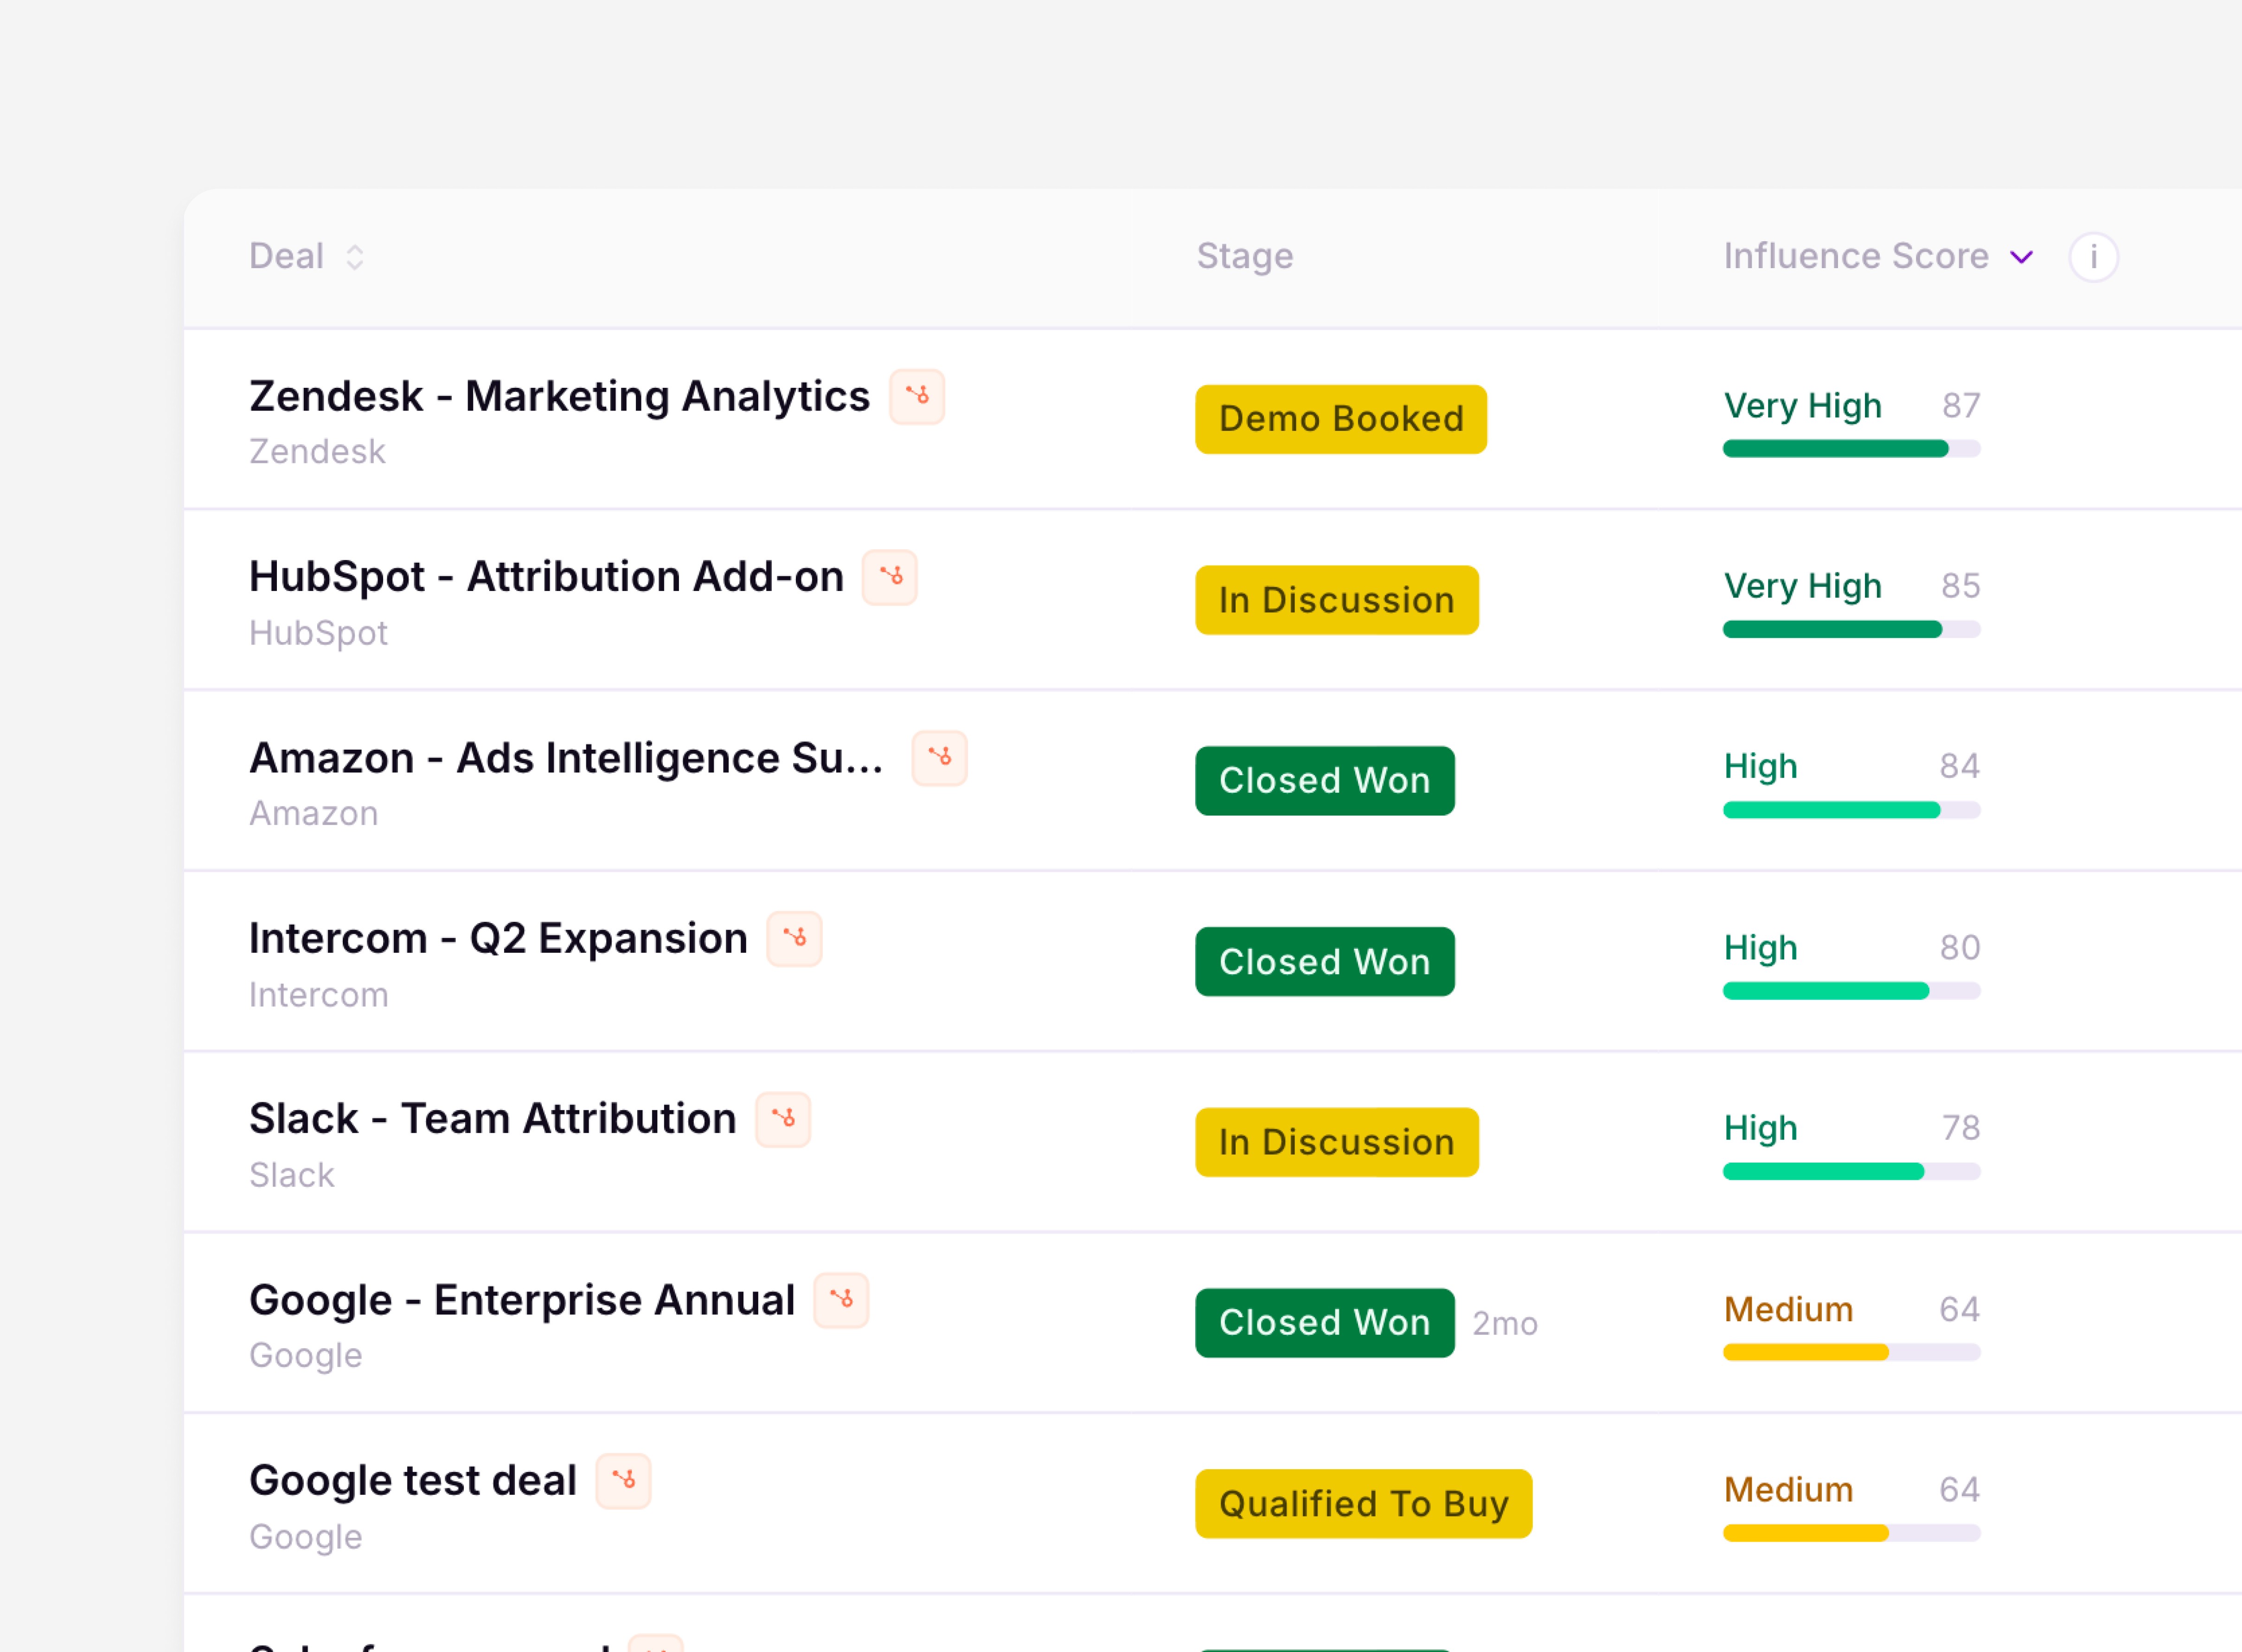Click Very High label in HubSpot row
Viewport: 2242px width, 1652px height.
[x=1802, y=587]
